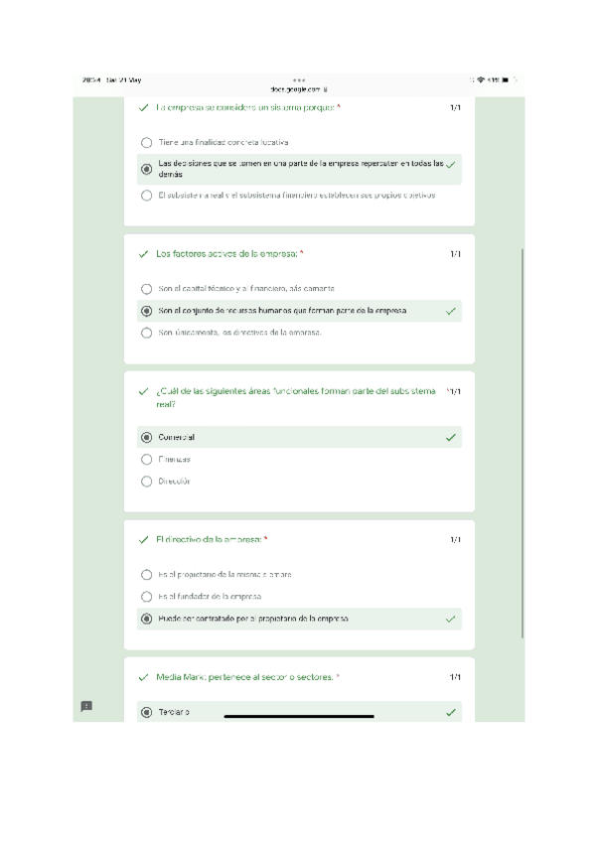Choose the 'Dirección' radio option
The width and height of the screenshot is (596, 842).
[x=147, y=482]
